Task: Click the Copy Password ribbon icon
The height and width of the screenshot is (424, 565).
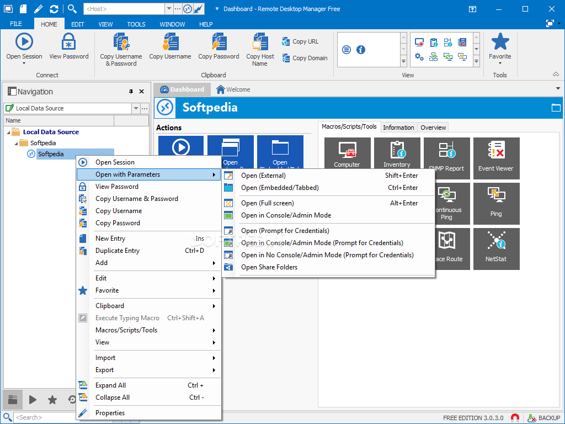Action: (218, 41)
